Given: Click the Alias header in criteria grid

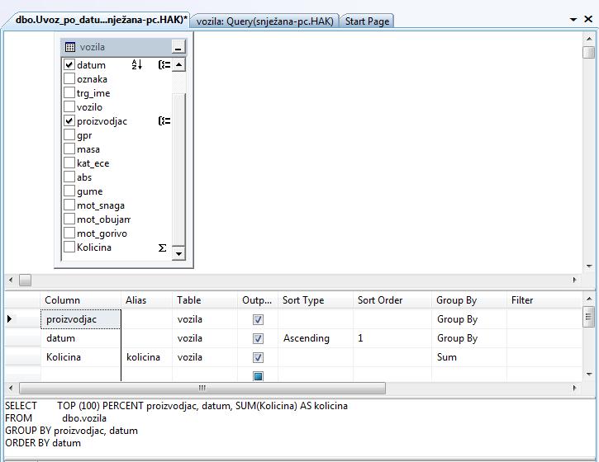Looking at the screenshot, I should (x=147, y=300).
